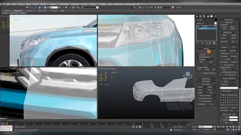Activate the Select and Scale tool
Image resolution: width=241 pixels, height=135 pixels.
coord(45,7)
